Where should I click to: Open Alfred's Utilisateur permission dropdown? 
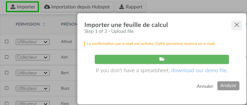33,42
